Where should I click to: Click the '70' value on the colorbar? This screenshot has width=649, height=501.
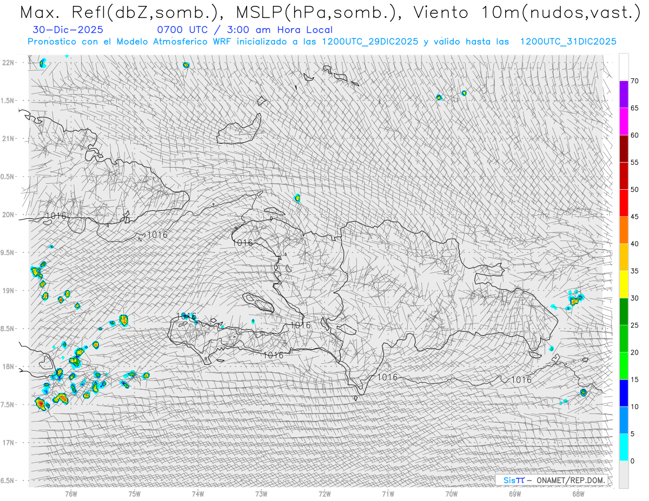634,81
